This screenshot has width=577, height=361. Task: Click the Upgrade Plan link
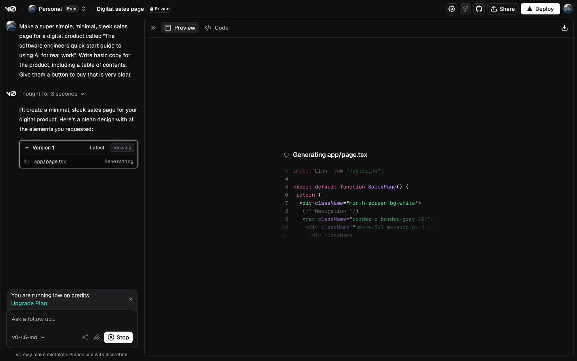coord(29,303)
